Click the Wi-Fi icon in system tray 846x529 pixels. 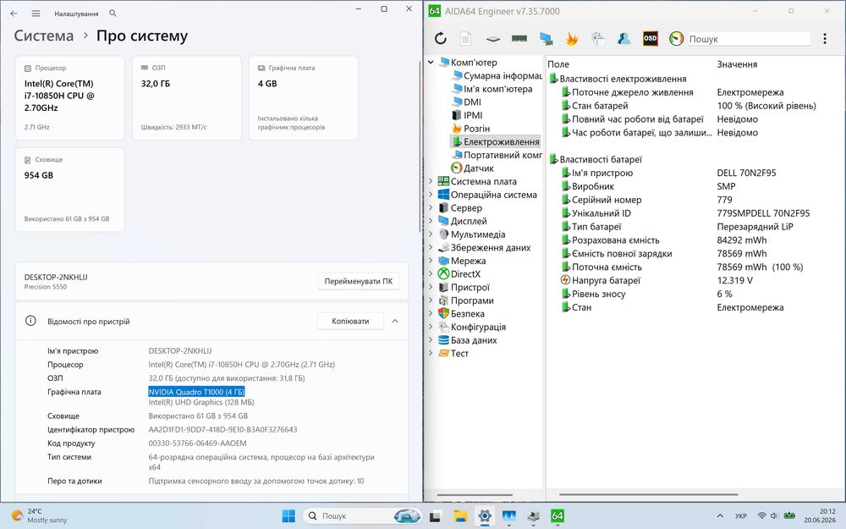tap(762, 515)
